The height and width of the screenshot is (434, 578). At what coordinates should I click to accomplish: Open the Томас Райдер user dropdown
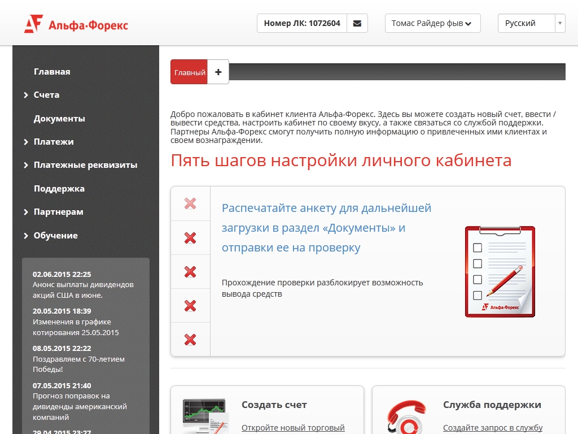pos(432,24)
